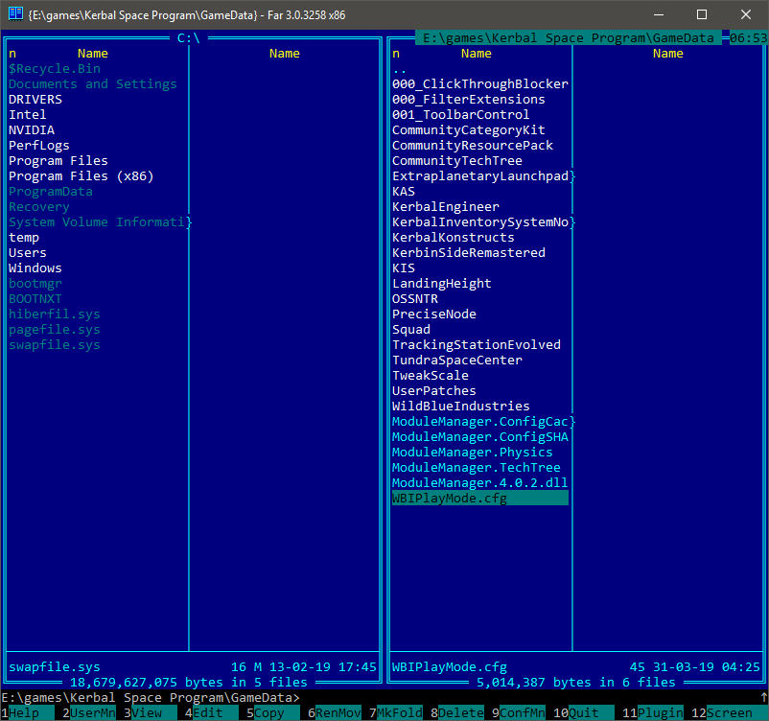Viewport: 769px width, 721px height.
Task: Click the 06:53 clock in the corner
Action: pos(748,37)
